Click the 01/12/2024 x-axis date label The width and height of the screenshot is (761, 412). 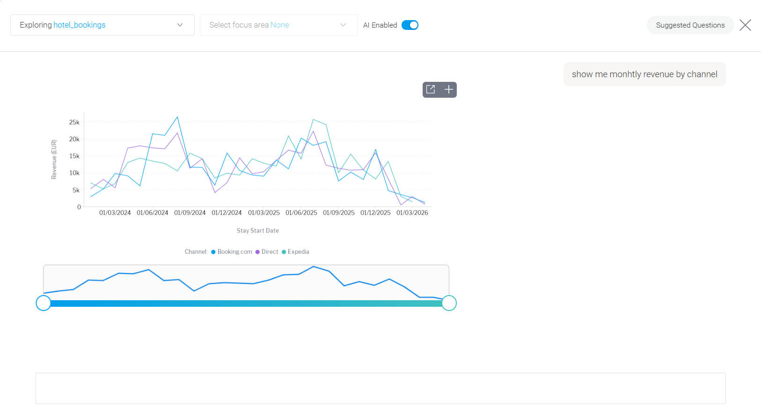227,213
